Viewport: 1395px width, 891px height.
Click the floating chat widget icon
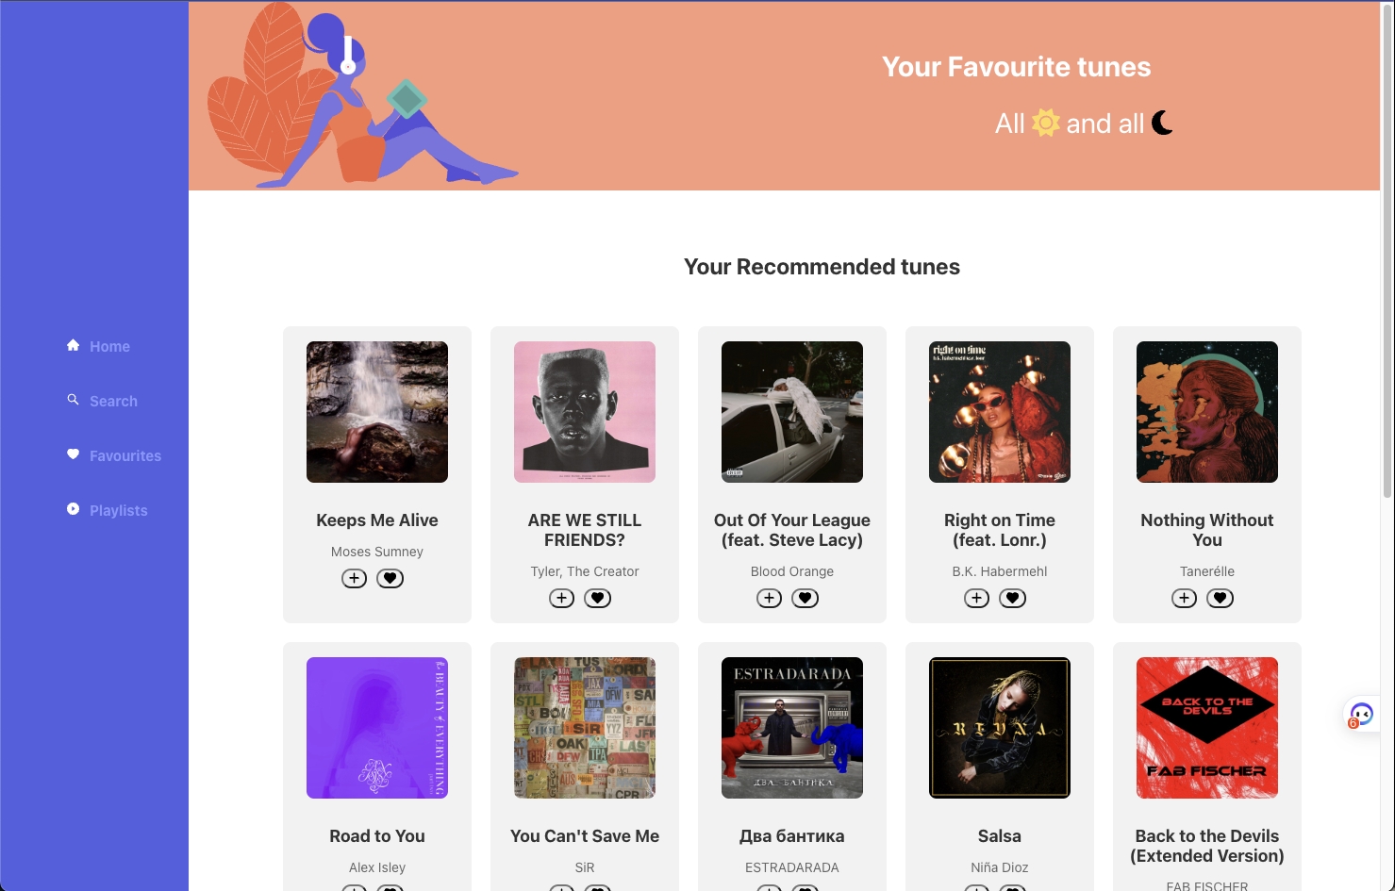coord(1361,715)
